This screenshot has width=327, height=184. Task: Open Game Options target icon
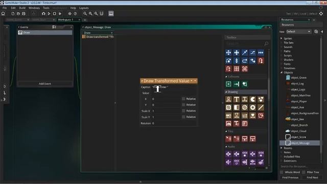click(x=69, y=14)
